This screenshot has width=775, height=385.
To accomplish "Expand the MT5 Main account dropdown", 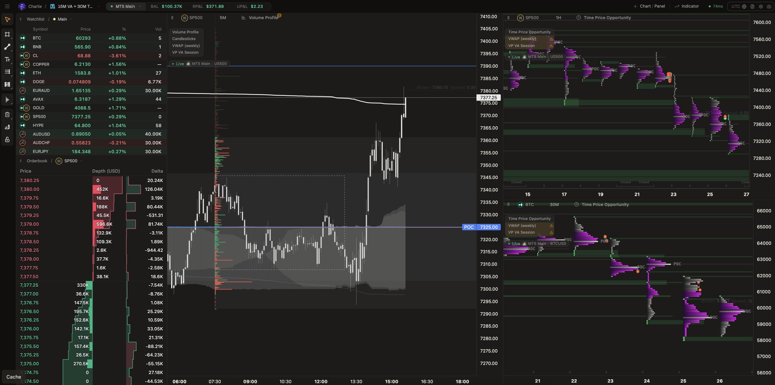I will coord(125,6).
